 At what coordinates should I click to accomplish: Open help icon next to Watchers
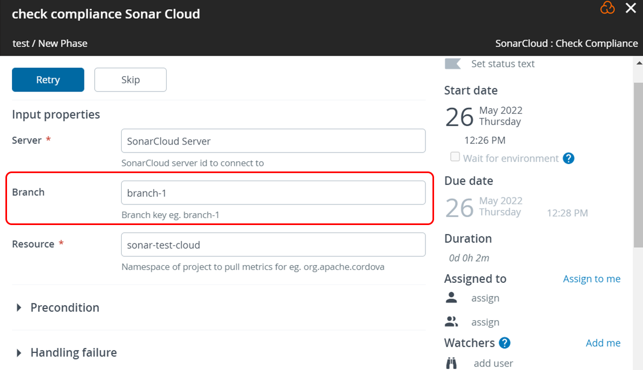click(x=504, y=343)
